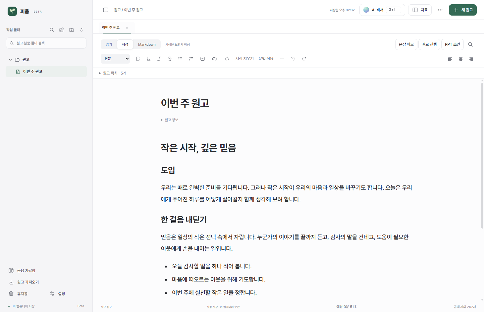Generate PPT 초안
Viewport: 484px width, 312px height.
(453, 44)
